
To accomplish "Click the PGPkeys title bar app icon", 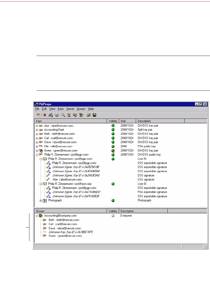I will (36, 104).
